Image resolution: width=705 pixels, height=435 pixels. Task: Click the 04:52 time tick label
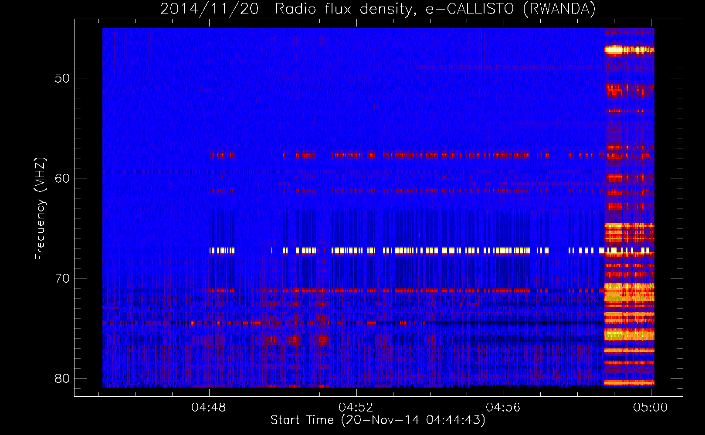[x=356, y=407]
